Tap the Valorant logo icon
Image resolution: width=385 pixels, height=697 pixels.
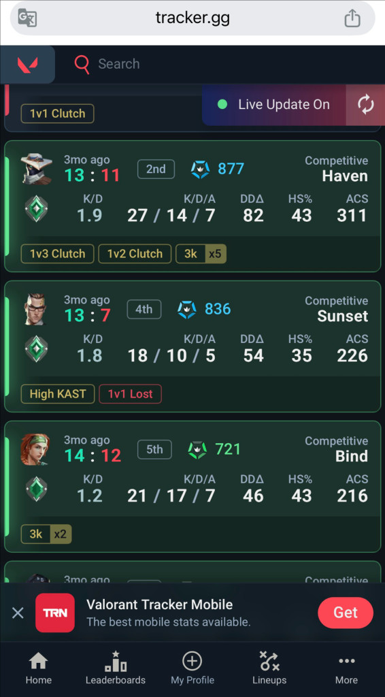click(27, 65)
